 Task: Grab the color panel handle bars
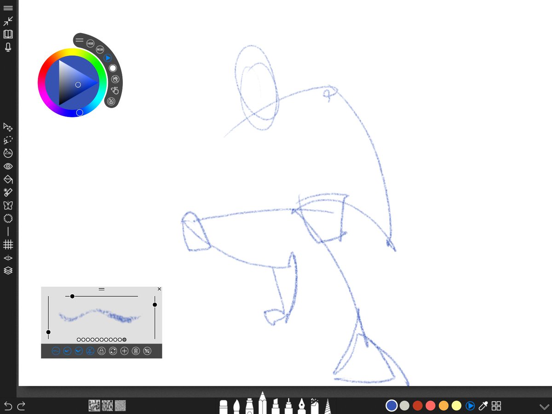click(80, 40)
